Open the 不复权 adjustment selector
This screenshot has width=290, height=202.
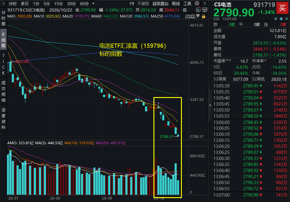click(143, 4)
